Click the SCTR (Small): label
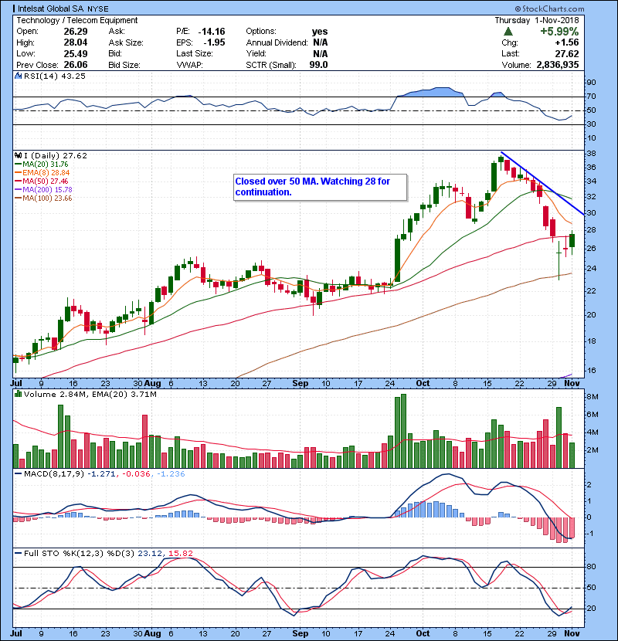 pos(270,65)
